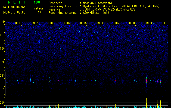Click the meteor count value 17
This screenshot has width=171, height=108.
(39, 12)
